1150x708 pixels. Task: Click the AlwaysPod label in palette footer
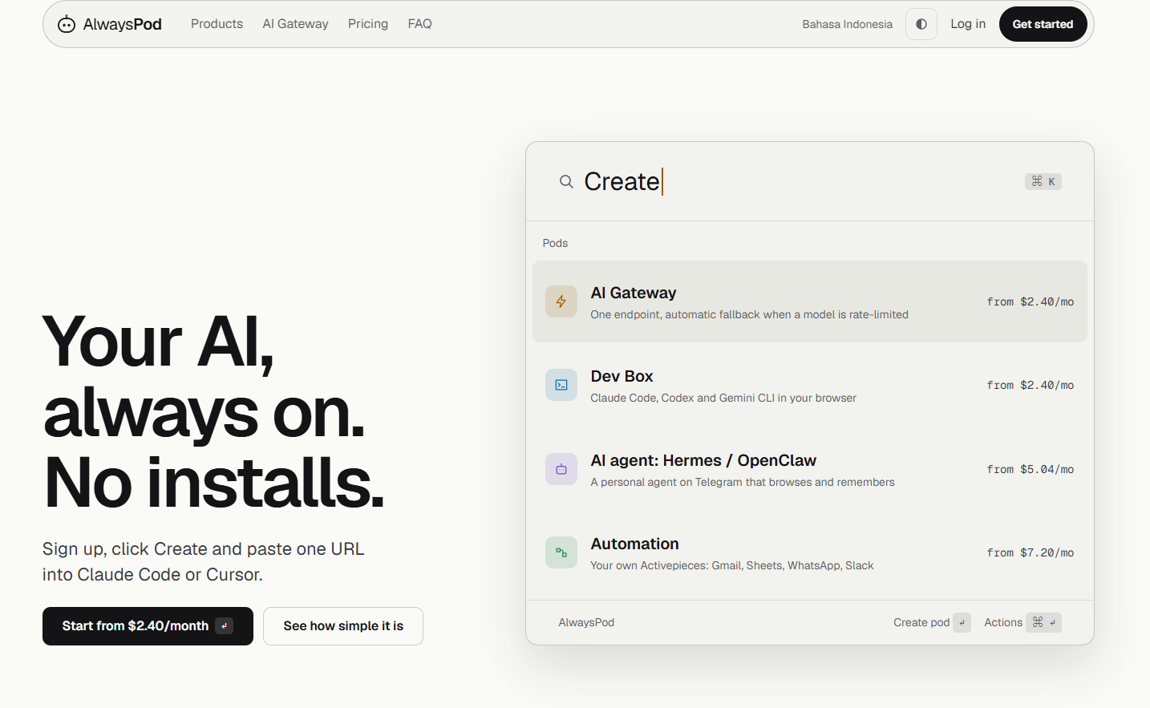(x=586, y=622)
